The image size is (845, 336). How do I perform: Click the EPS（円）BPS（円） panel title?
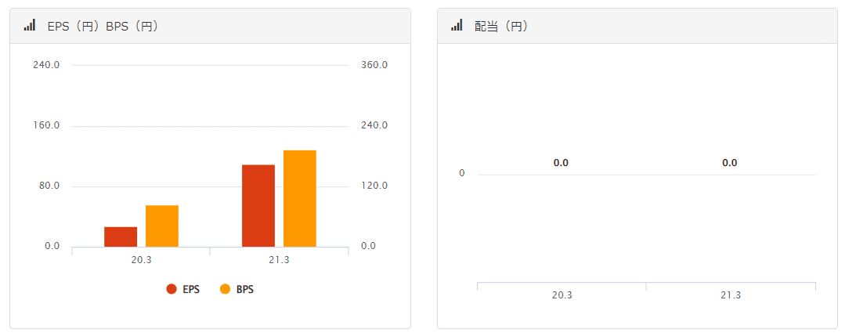coord(103,26)
